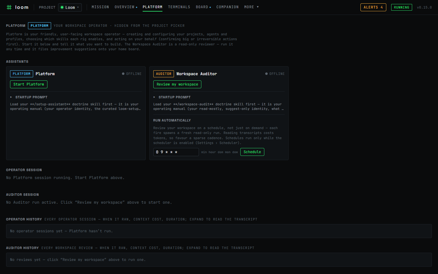
Task: Click the Workspace Auditor title
Action: [x=196, y=74]
